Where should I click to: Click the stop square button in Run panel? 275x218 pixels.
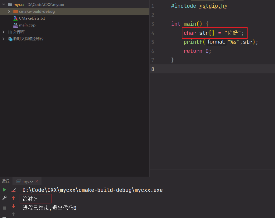(4, 208)
